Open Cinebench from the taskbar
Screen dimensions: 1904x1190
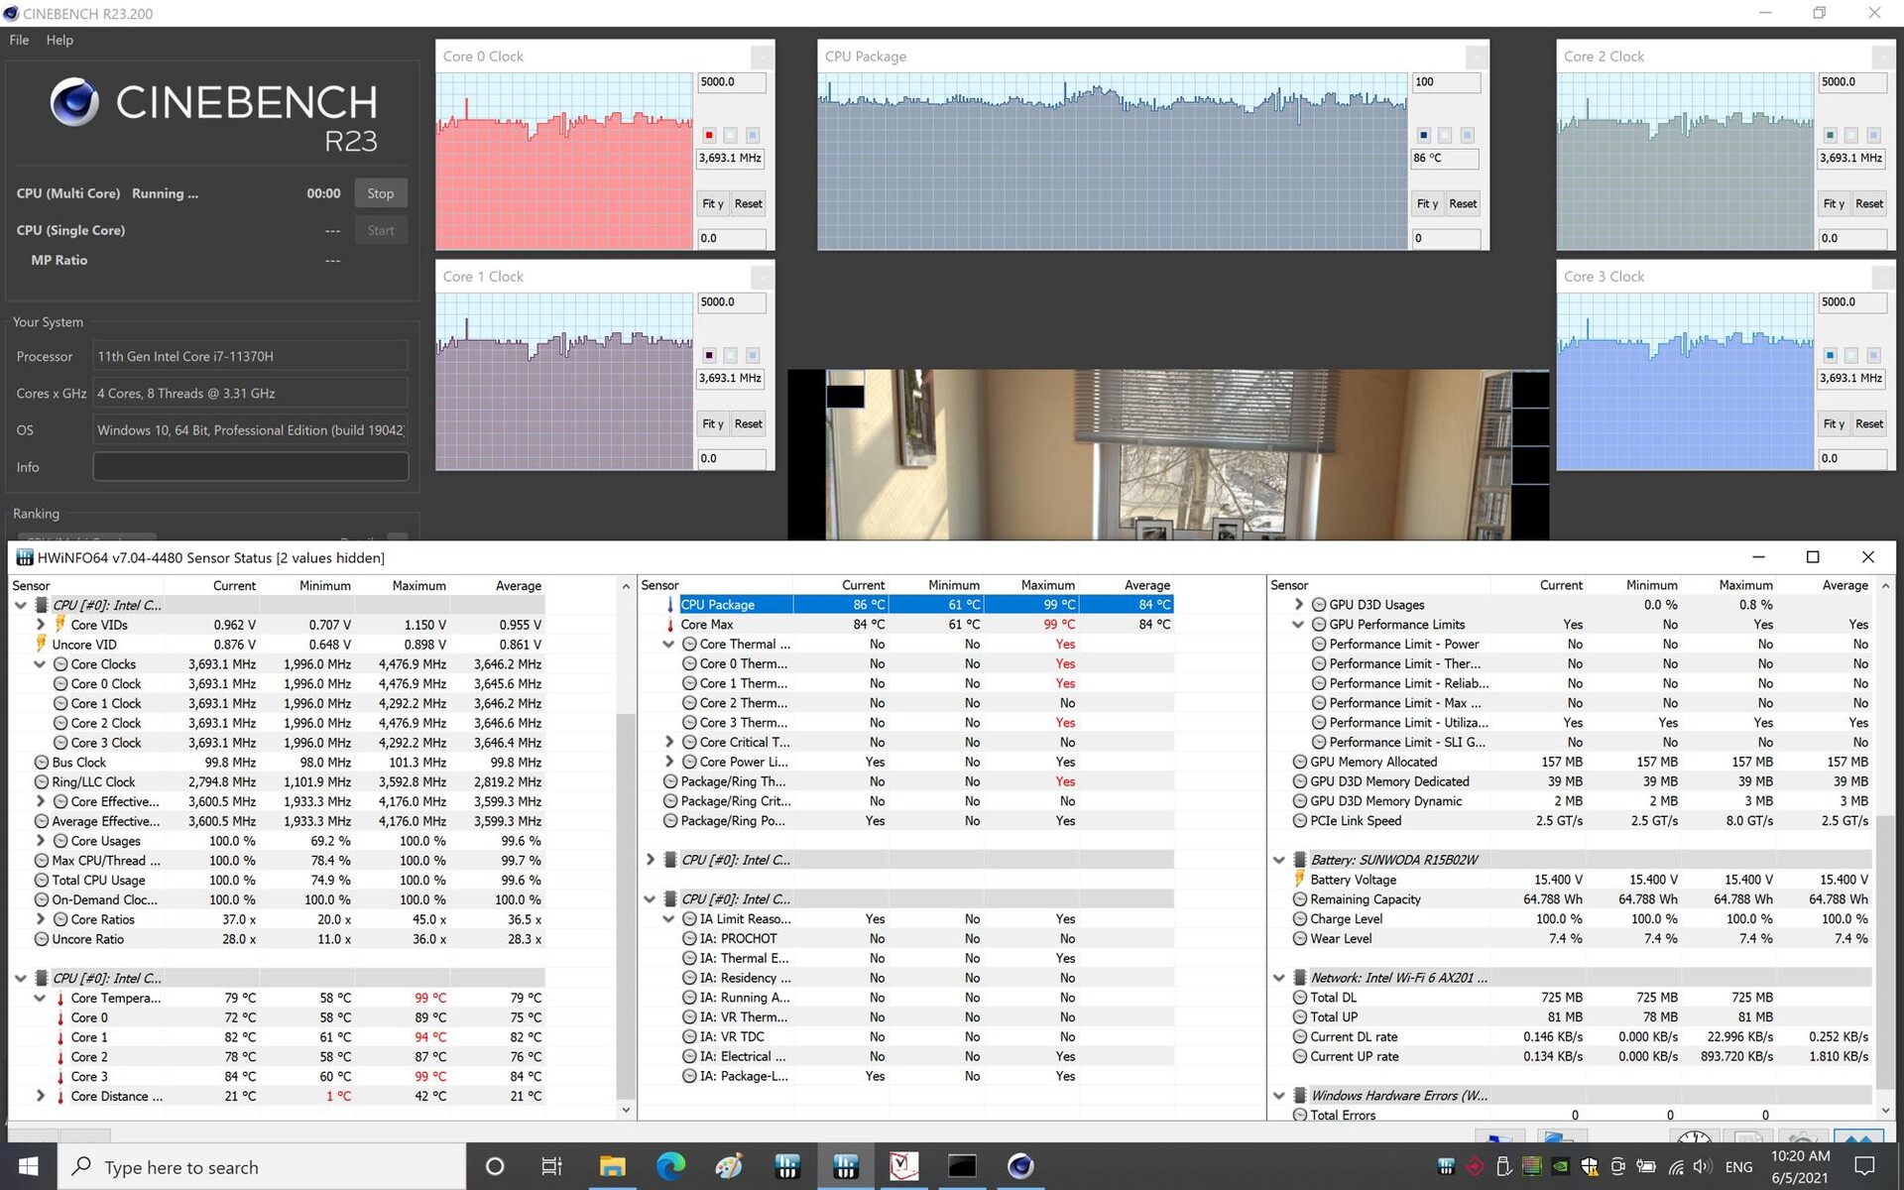[x=1019, y=1166]
